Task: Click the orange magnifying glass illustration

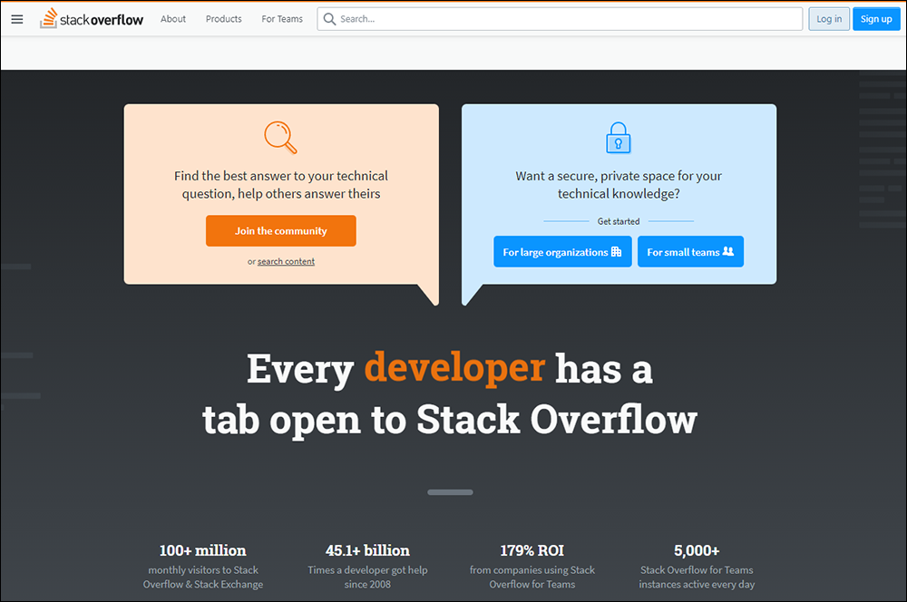Action: (x=280, y=137)
